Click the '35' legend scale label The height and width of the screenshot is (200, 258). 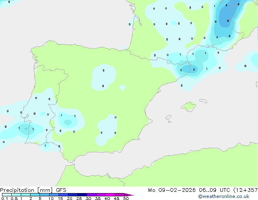point(98,198)
